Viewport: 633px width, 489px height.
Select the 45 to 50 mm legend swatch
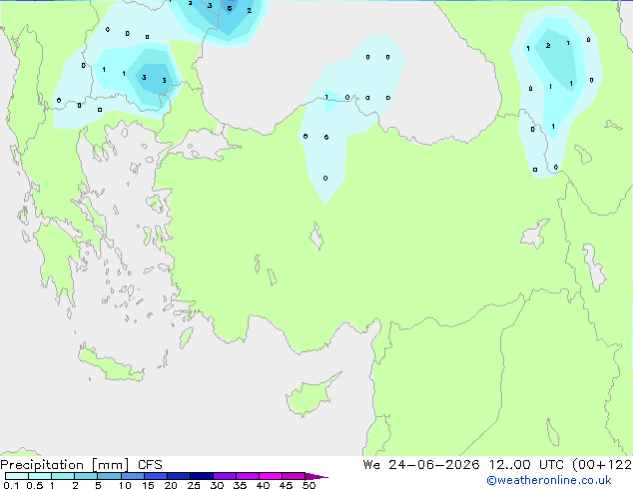point(294,476)
